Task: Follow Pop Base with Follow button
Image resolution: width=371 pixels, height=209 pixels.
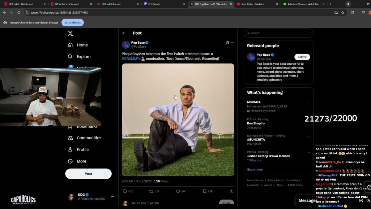Action: click(x=302, y=57)
